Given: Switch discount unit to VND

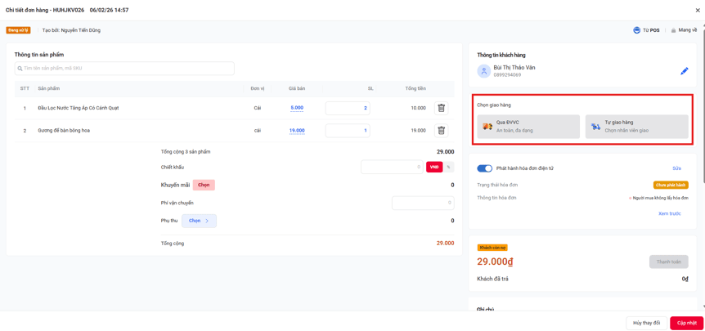Looking at the screenshot, I should [x=434, y=167].
